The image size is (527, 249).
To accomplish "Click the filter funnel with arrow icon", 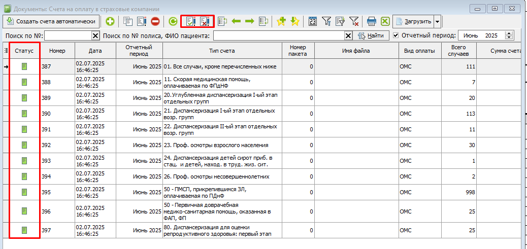I will [x=326, y=21].
